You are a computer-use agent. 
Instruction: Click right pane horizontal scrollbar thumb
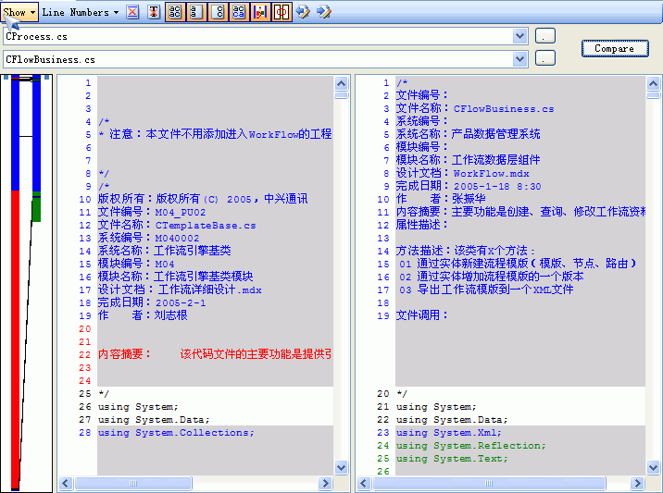489,483
